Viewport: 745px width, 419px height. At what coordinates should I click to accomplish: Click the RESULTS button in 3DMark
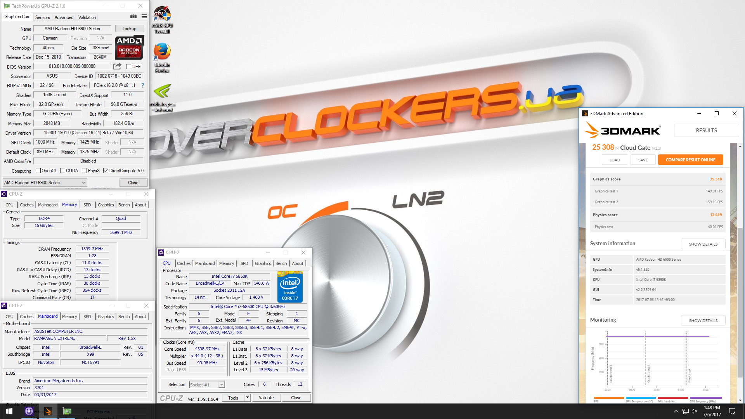[x=706, y=130]
